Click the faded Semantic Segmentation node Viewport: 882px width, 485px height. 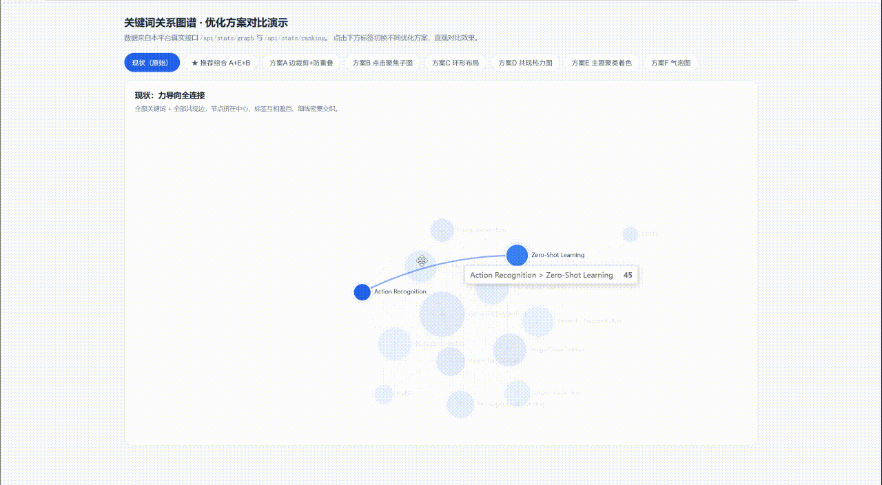click(x=538, y=321)
